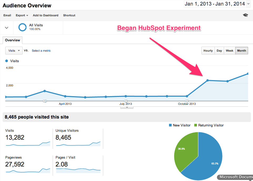Click the All Visits segment circle icon

click(x=22, y=27)
